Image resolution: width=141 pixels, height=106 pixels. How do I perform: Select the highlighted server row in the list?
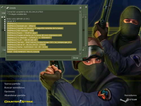pyautogui.click(x=3, y=30)
